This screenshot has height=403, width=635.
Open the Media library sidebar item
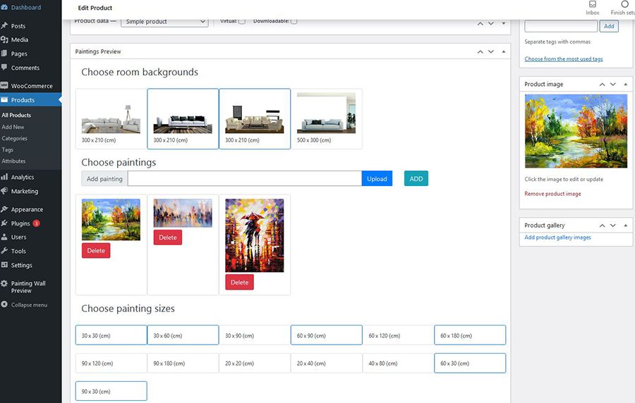point(20,40)
